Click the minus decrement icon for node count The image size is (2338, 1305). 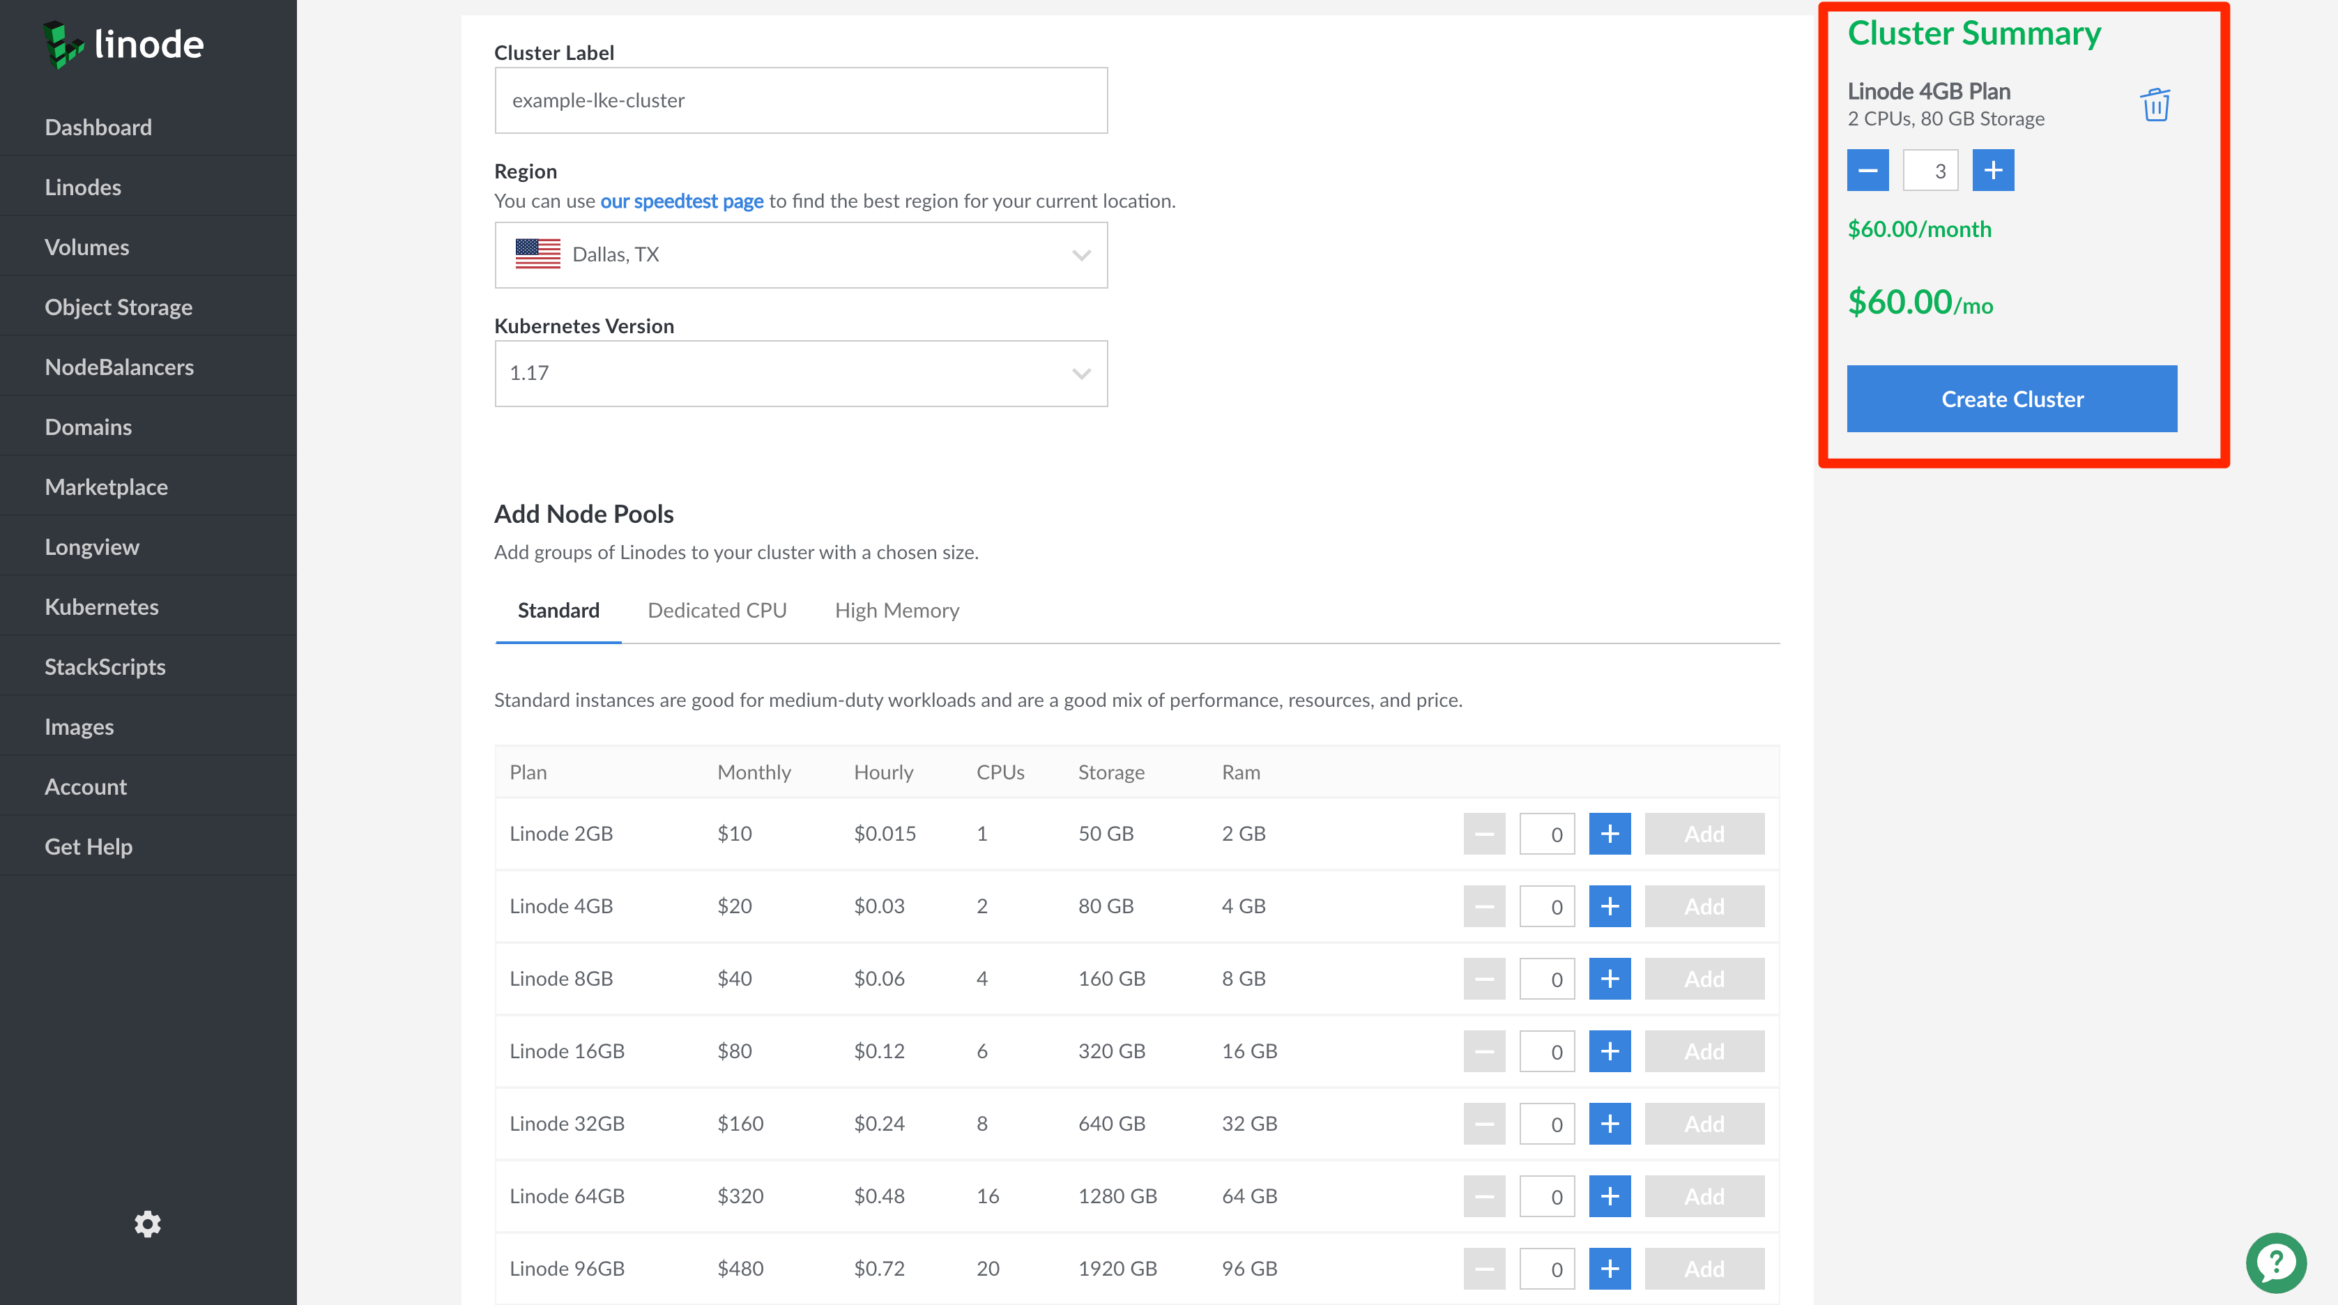tap(1869, 170)
